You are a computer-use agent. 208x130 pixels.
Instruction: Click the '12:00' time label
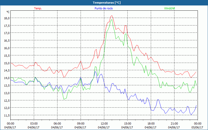pyautogui.click(x=104, y=124)
